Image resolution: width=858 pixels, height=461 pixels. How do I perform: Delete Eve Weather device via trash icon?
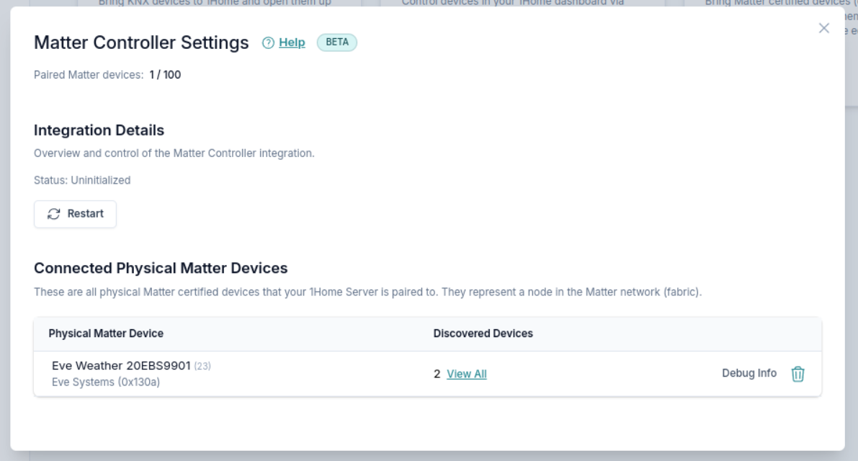coord(797,374)
